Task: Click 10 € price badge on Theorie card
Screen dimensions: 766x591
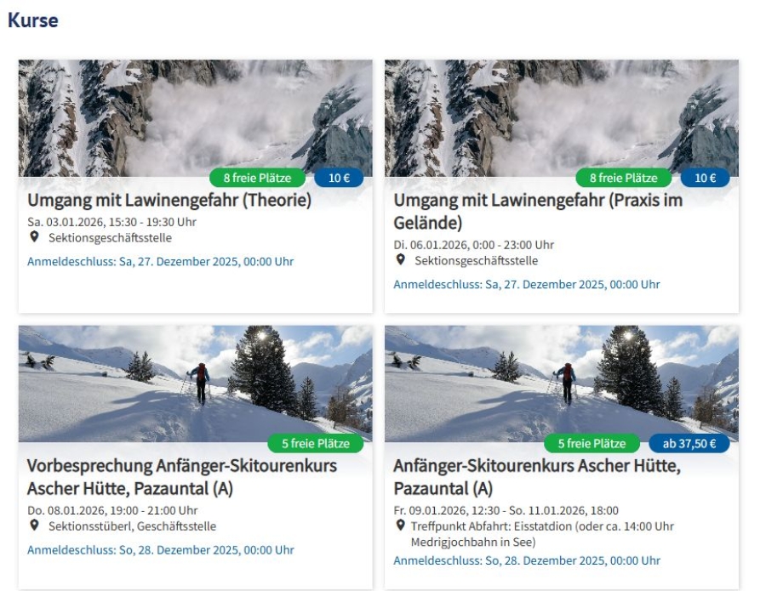Action: tap(339, 178)
